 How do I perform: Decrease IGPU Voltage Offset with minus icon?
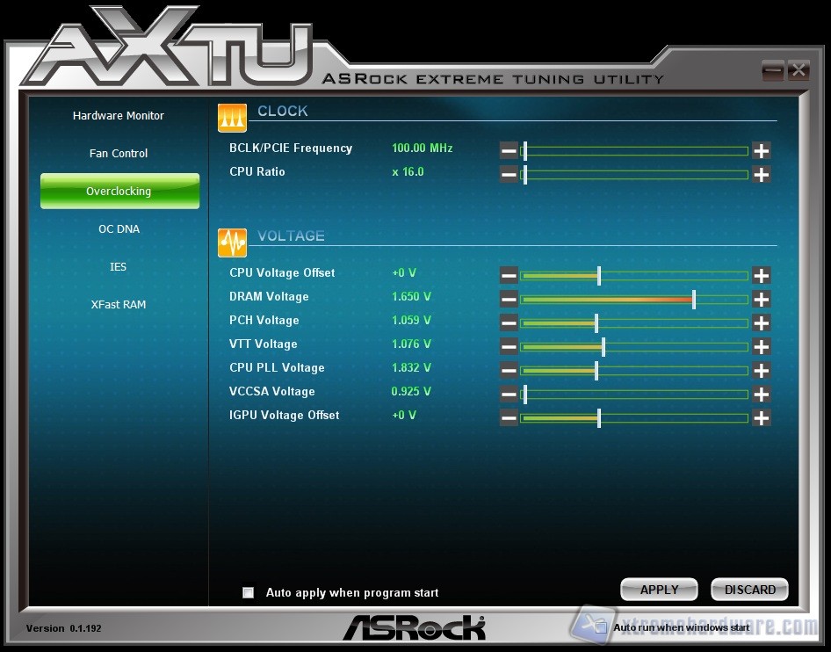tap(509, 417)
